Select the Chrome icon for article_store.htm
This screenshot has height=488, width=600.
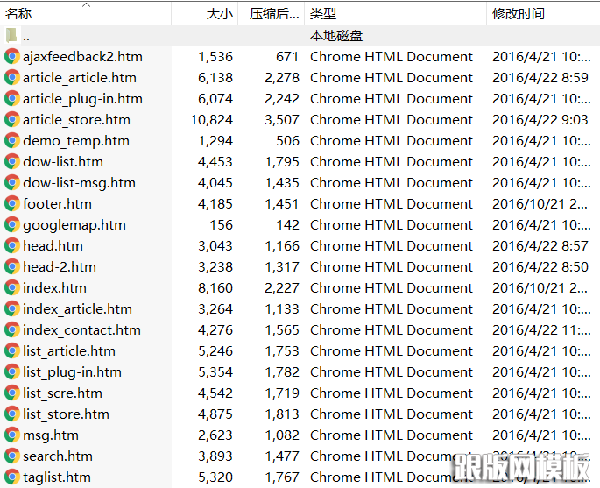(x=11, y=120)
